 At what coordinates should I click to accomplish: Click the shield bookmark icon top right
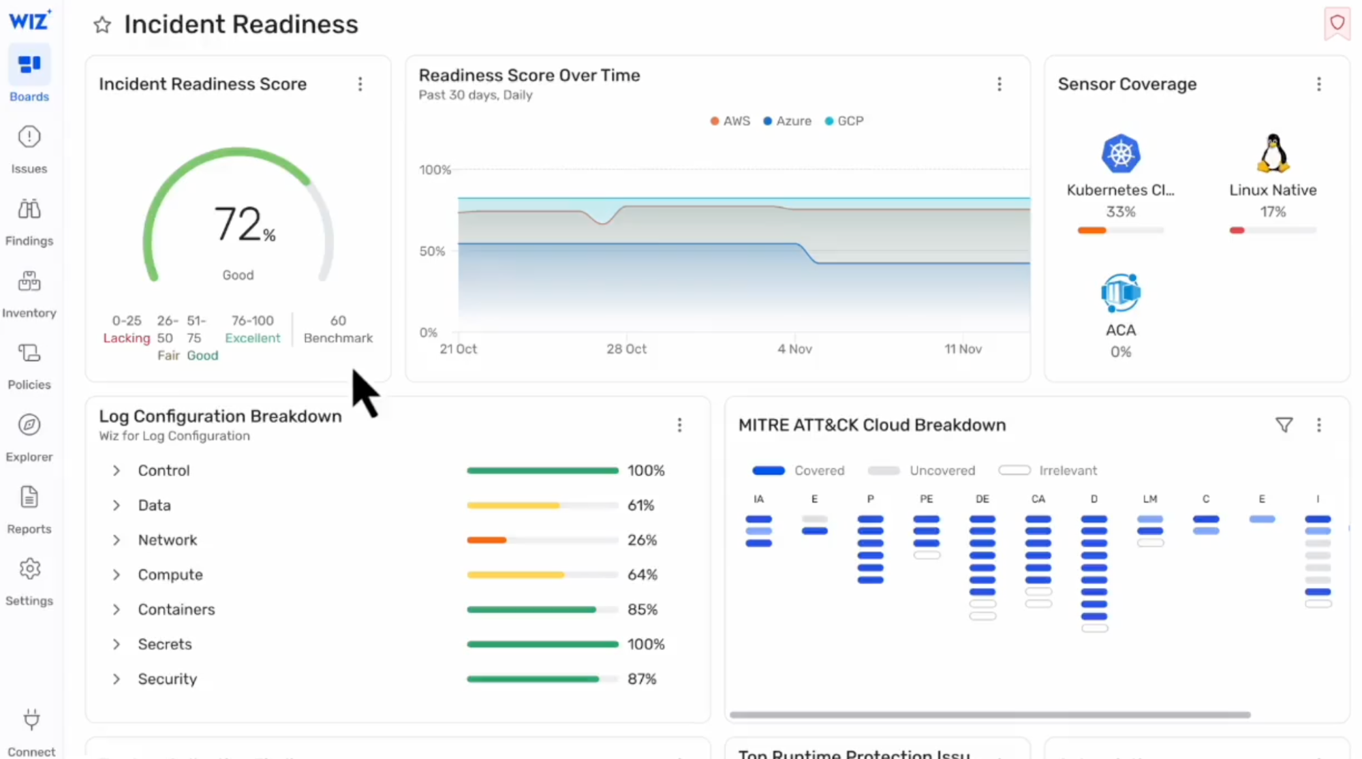(1337, 23)
